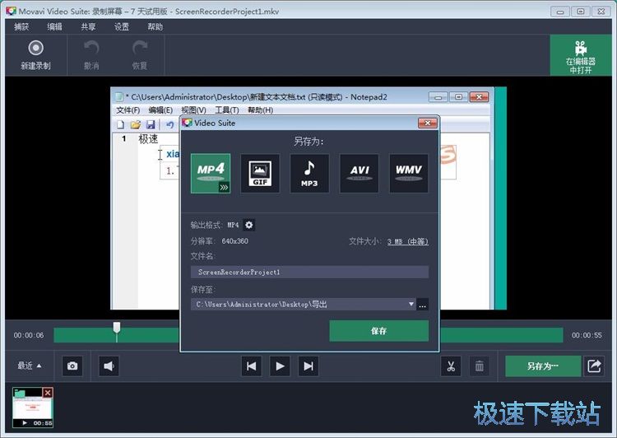Image resolution: width=617 pixels, height=438 pixels.
Task: Take a snapshot with the camera icon
Action: pyautogui.click(x=72, y=366)
